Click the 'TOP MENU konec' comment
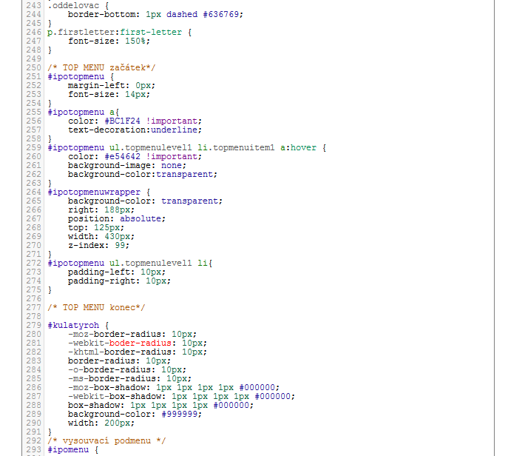The height and width of the screenshot is (456, 508). (x=96, y=307)
